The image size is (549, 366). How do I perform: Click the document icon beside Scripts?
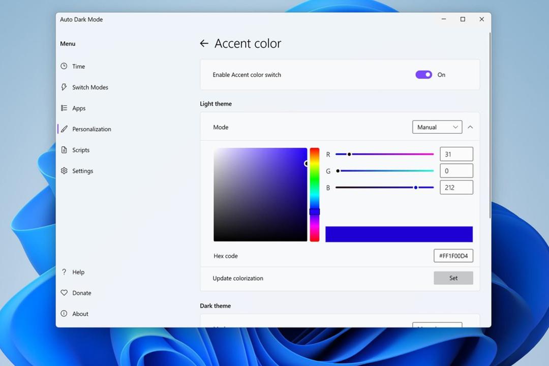[64, 150]
